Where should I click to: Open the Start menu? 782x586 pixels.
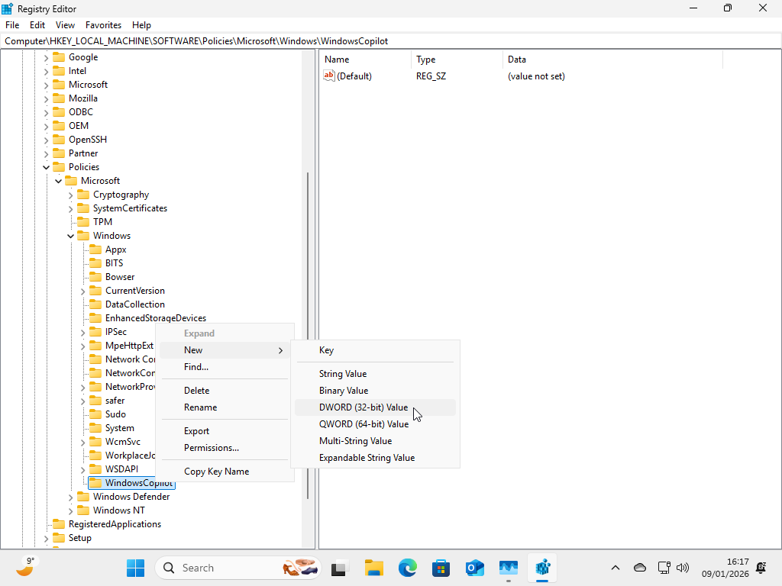135,568
